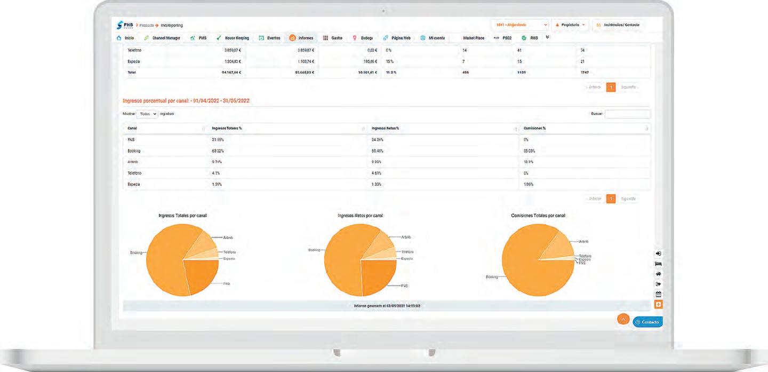Click the calendar sidebar icon
768x372 pixels.
(658, 294)
